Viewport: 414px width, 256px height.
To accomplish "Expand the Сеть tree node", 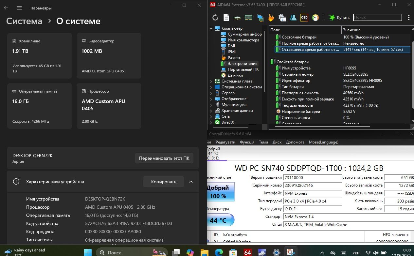I will (x=211, y=116).
